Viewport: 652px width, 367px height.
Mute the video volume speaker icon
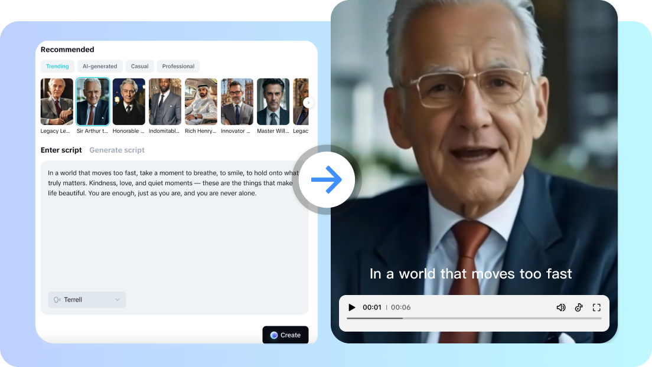561,307
